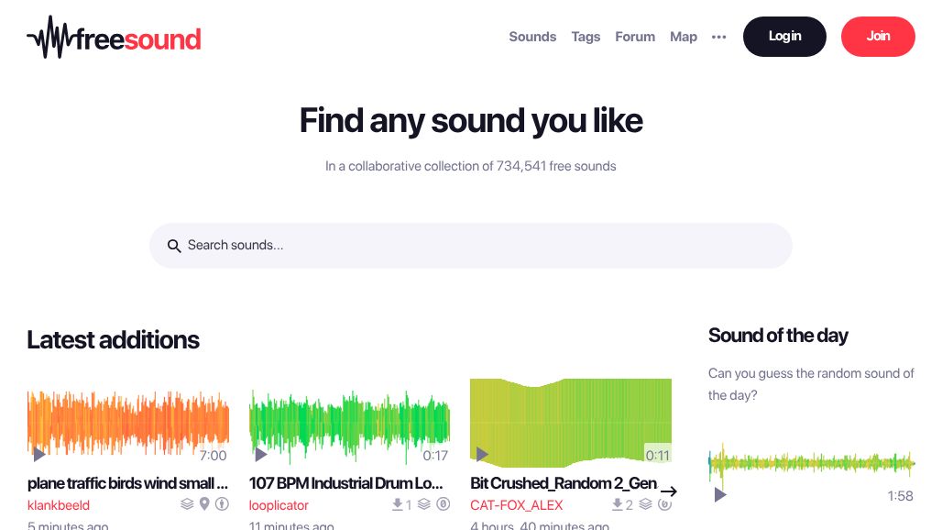Open the Tags menu item
Viewport: 942px width, 530px height.
coord(586,37)
